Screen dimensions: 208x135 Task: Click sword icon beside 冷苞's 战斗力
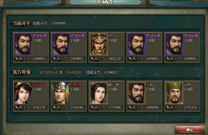click(x=130, y=108)
